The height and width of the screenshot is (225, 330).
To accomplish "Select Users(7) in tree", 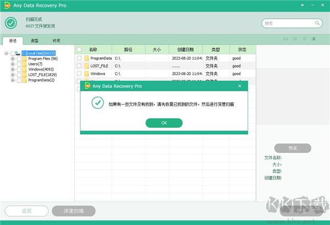I will [35, 64].
